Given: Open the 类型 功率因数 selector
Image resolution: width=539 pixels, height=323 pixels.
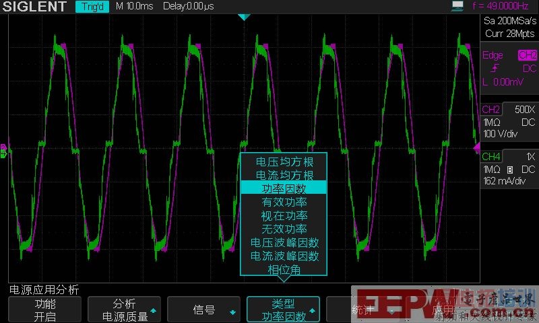Looking at the screenshot, I should click(283, 310).
